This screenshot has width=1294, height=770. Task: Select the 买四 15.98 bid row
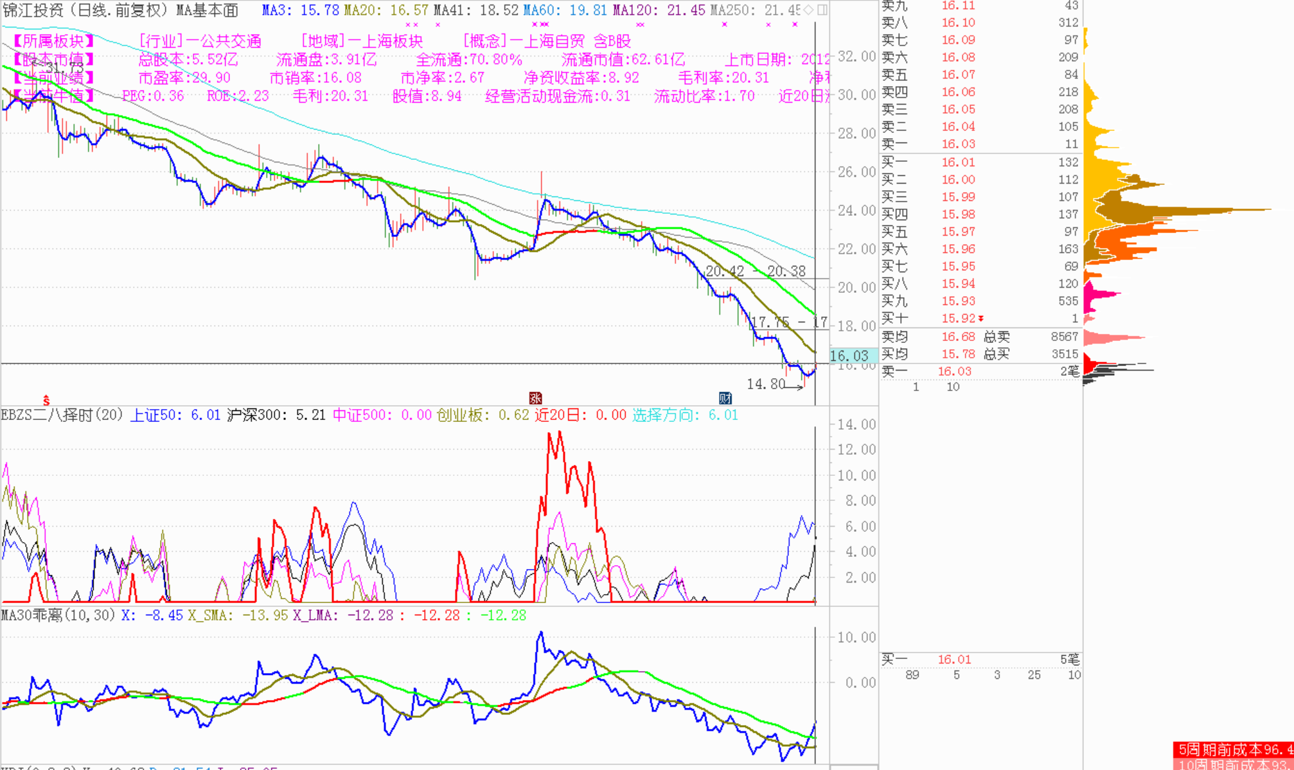980,214
